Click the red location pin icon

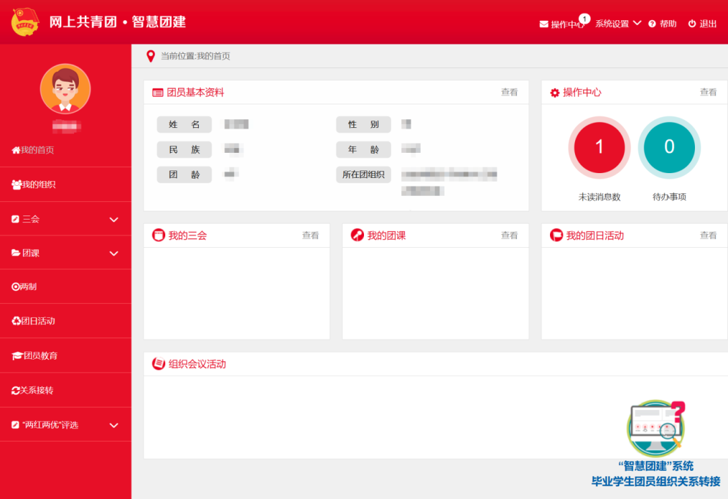[x=151, y=57]
